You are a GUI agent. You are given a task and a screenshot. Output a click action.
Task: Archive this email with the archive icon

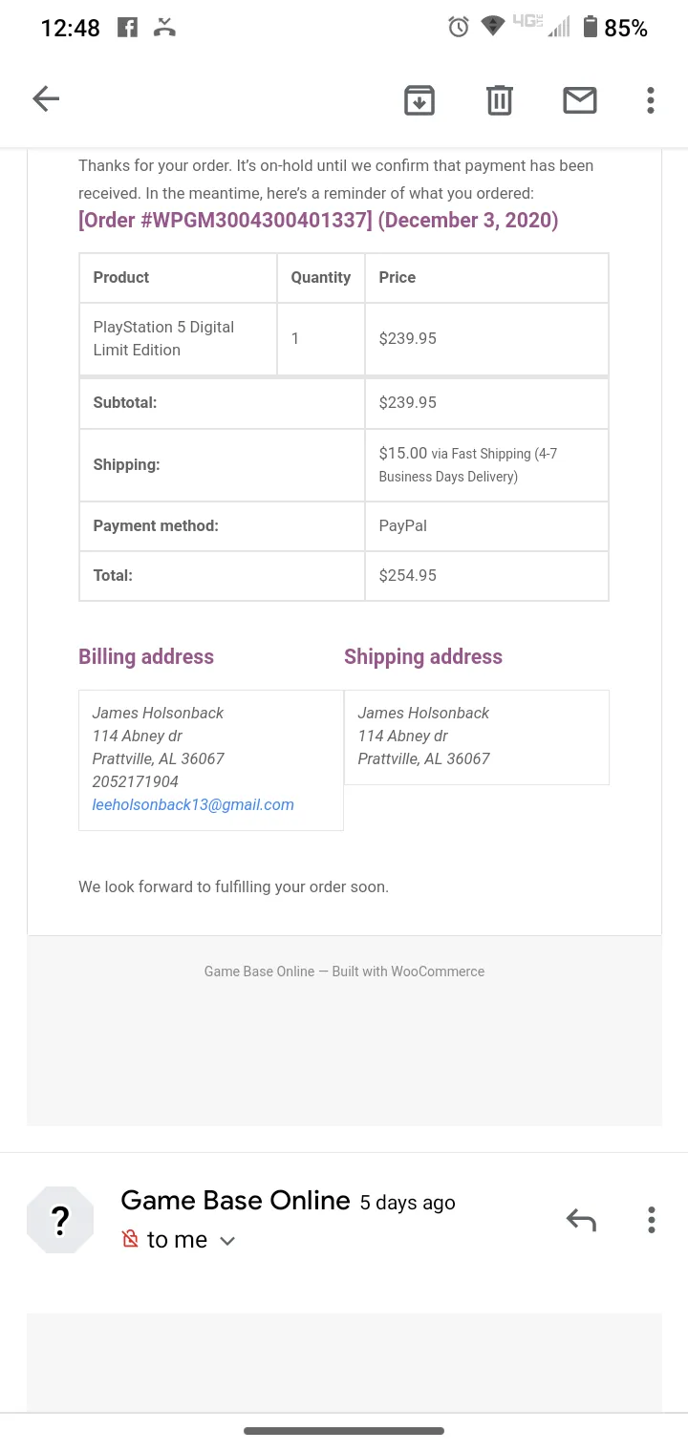click(419, 99)
